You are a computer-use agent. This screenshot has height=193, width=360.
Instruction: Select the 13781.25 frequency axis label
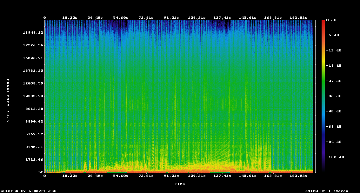(33, 71)
